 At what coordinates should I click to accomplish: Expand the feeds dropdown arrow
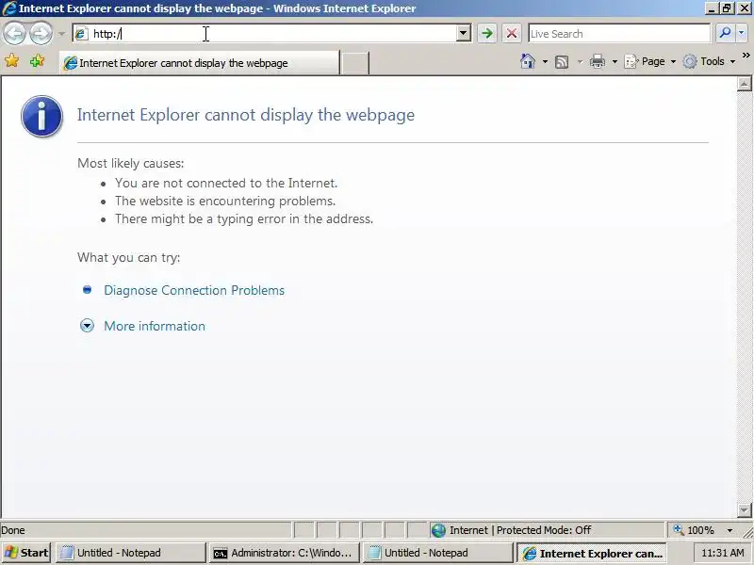(580, 61)
